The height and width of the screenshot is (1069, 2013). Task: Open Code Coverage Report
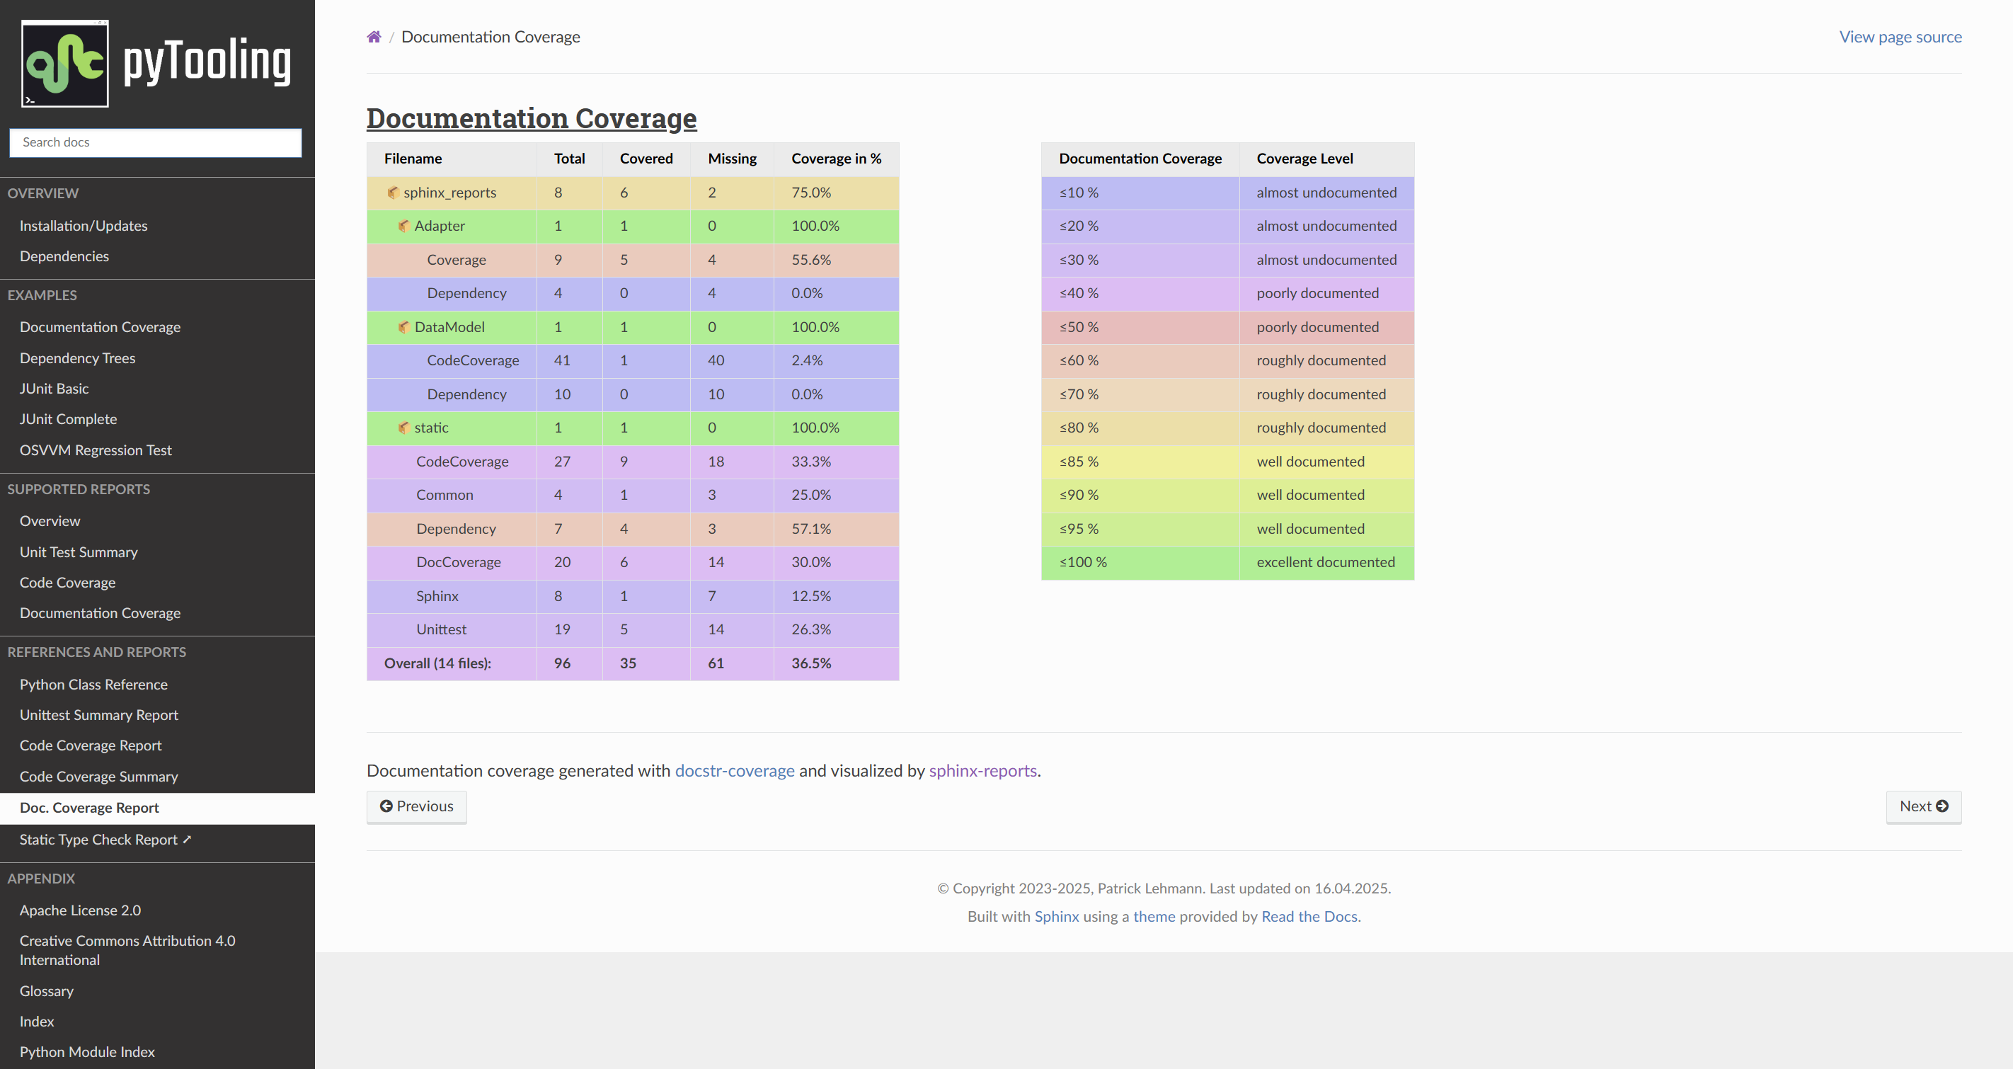(91, 745)
